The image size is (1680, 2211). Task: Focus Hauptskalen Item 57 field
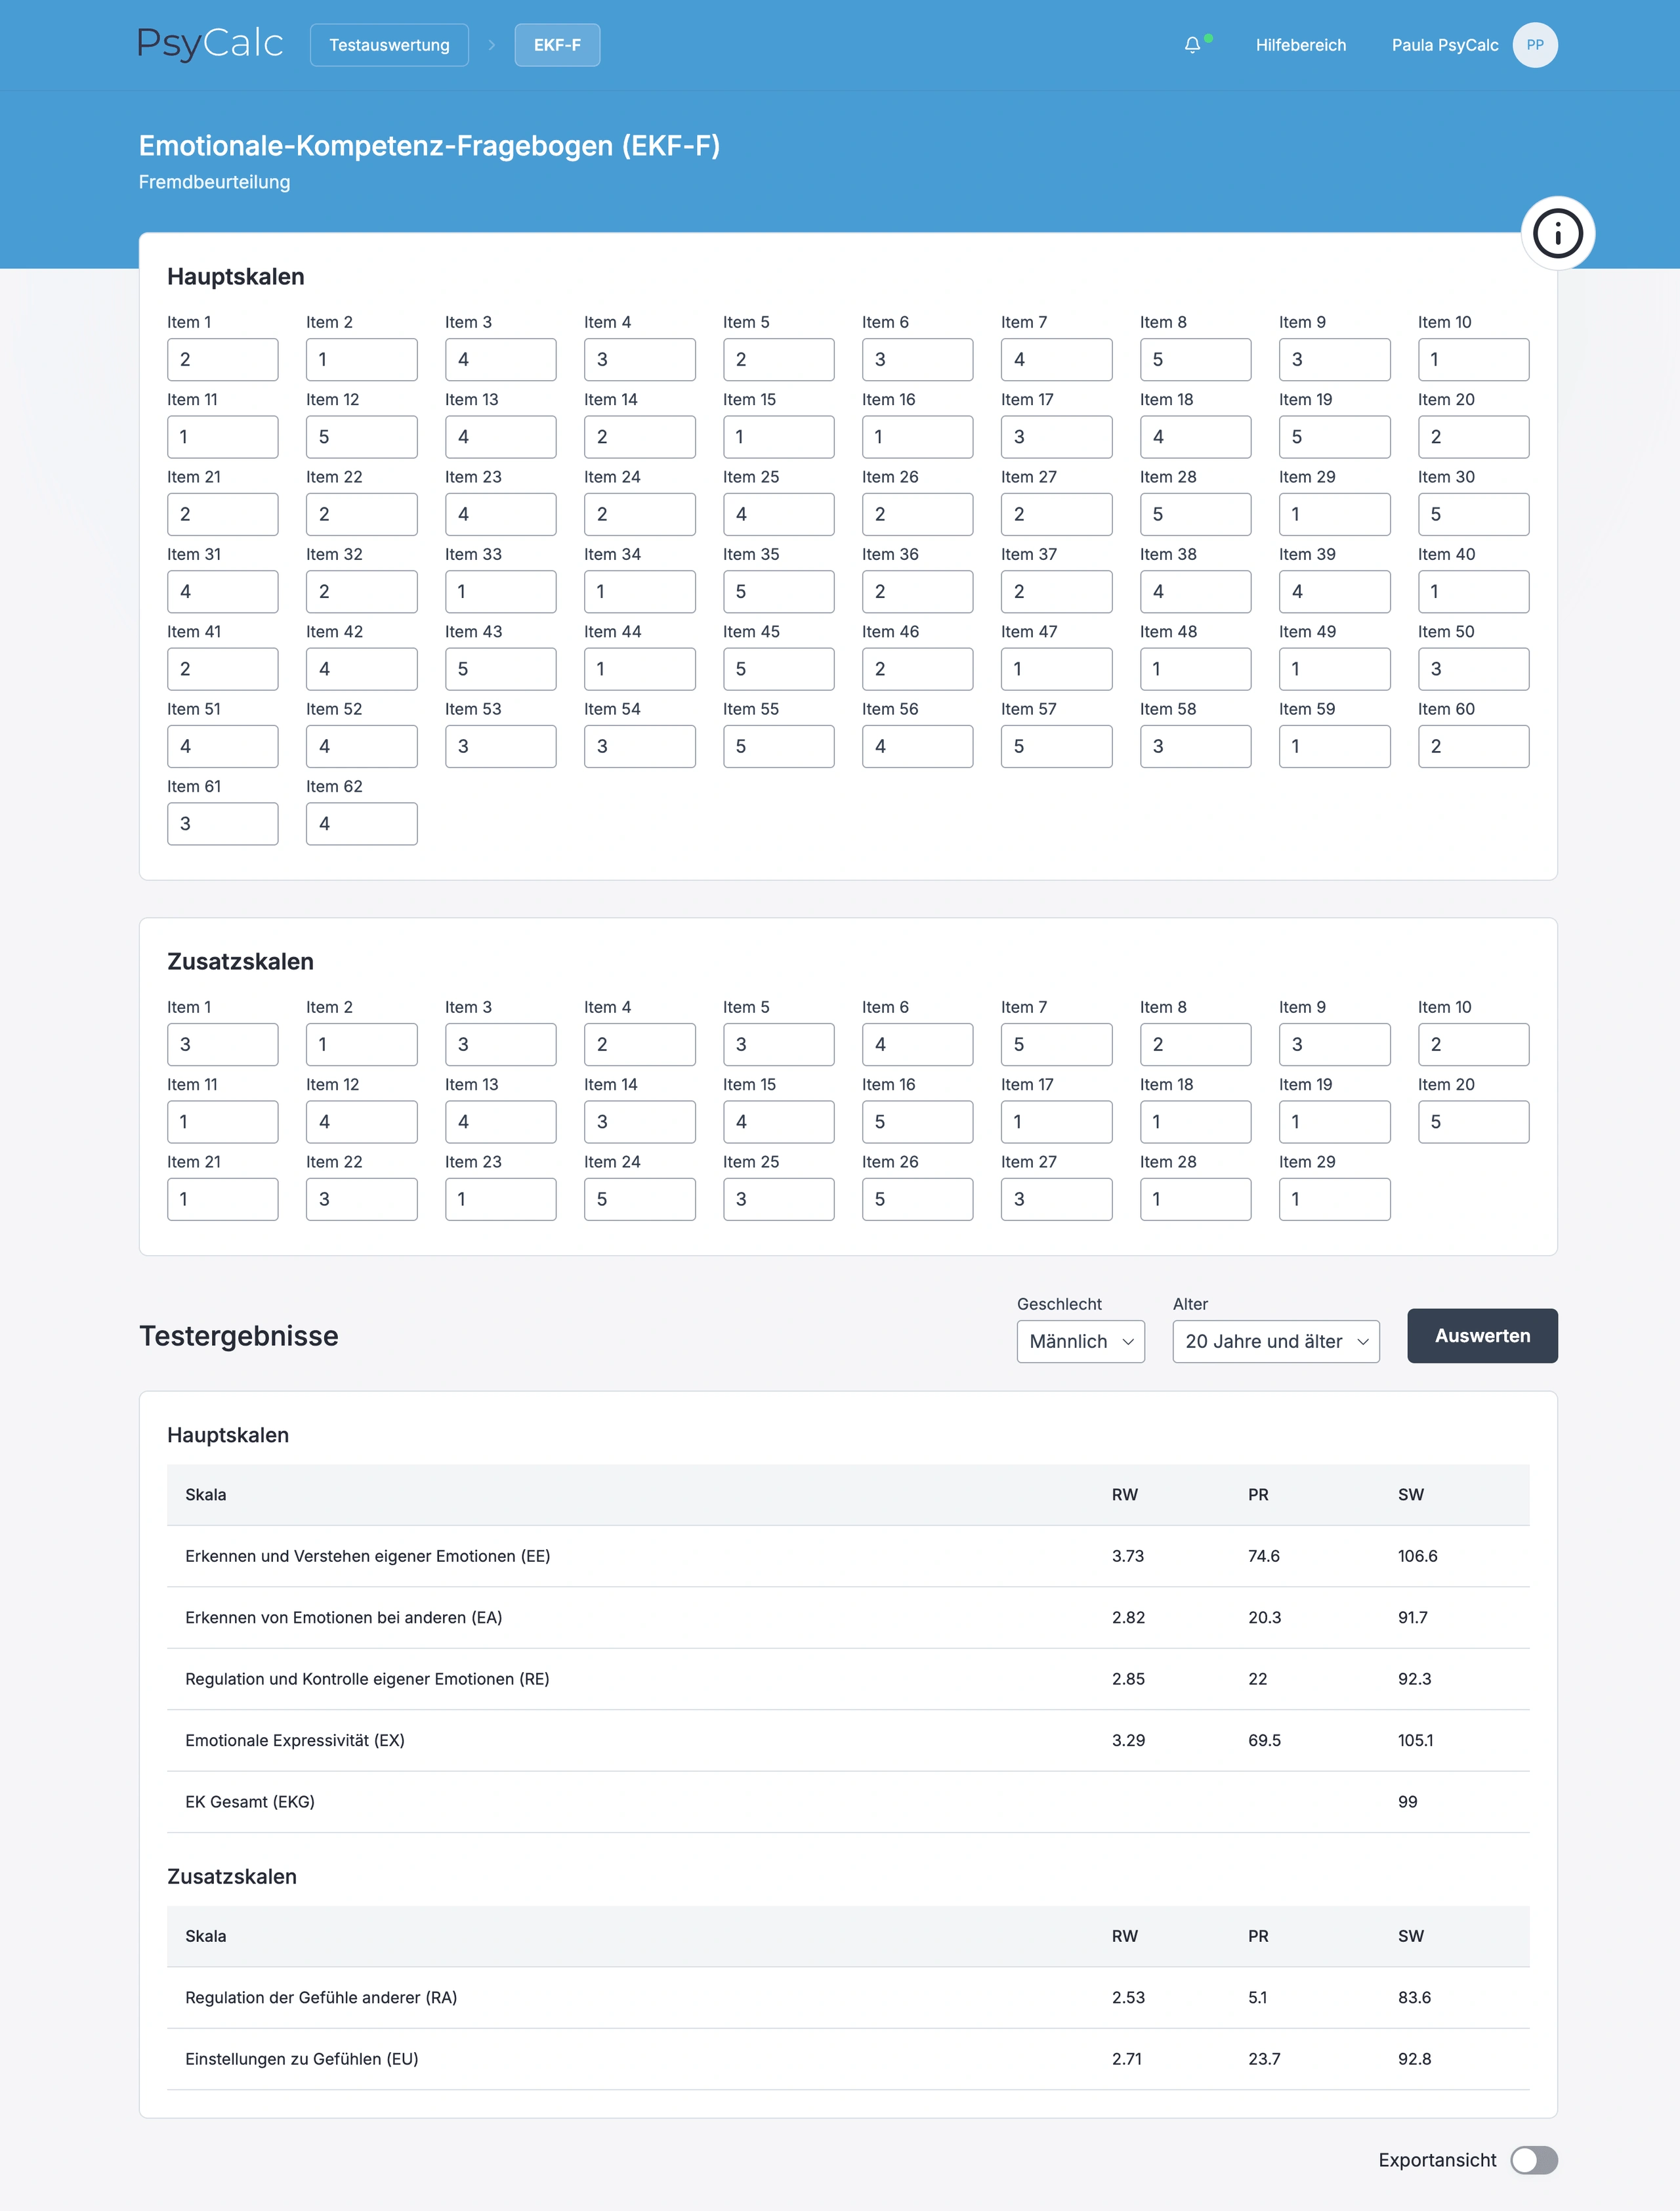pyautogui.click(x=1056, y=746)
